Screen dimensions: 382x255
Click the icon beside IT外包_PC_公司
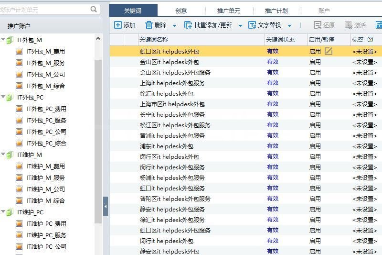[19, 132]
